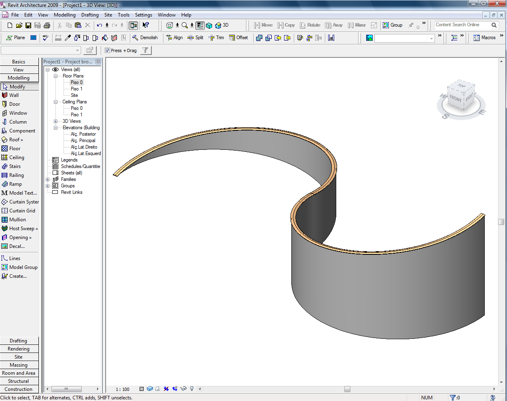Viewport: 507px width, 401px height.
Task: Click the Door tool icon
Action: tap(5, 104)
